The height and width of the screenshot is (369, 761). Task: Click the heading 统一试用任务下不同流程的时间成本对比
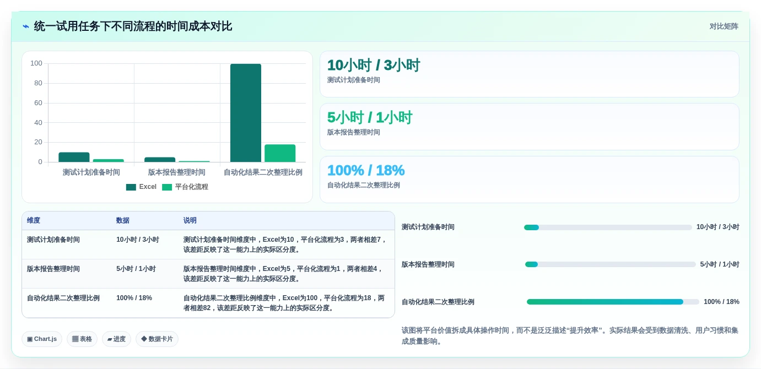133,26
